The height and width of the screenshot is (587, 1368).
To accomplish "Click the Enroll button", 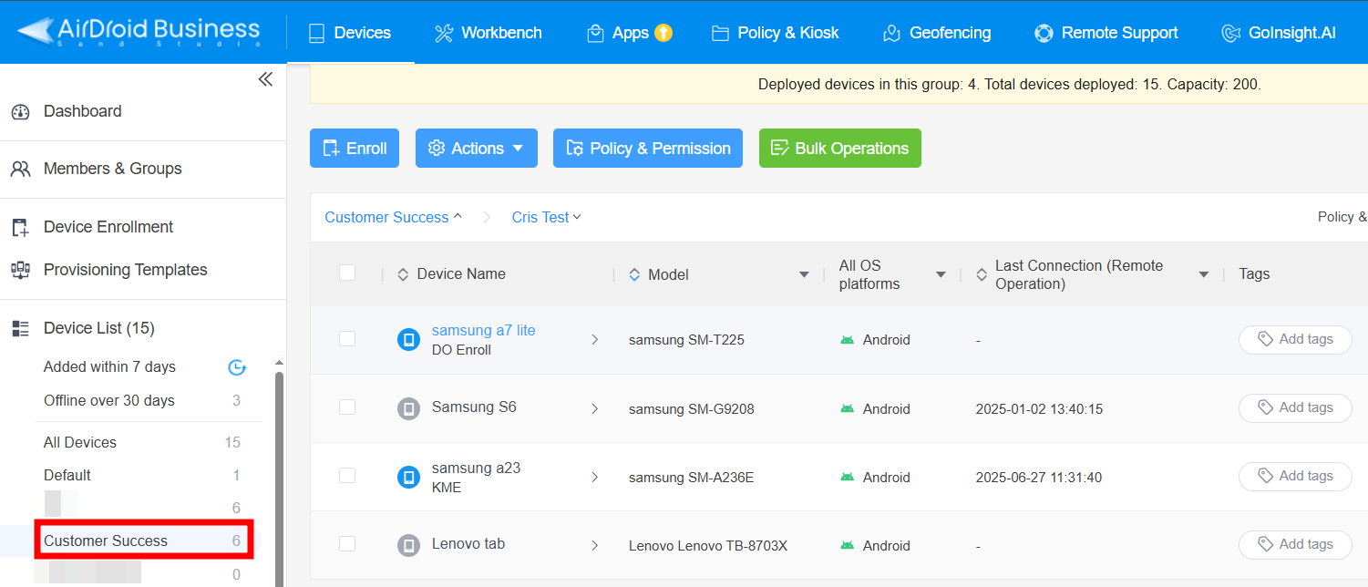I will pyautogui.click(x=355, y=149).
